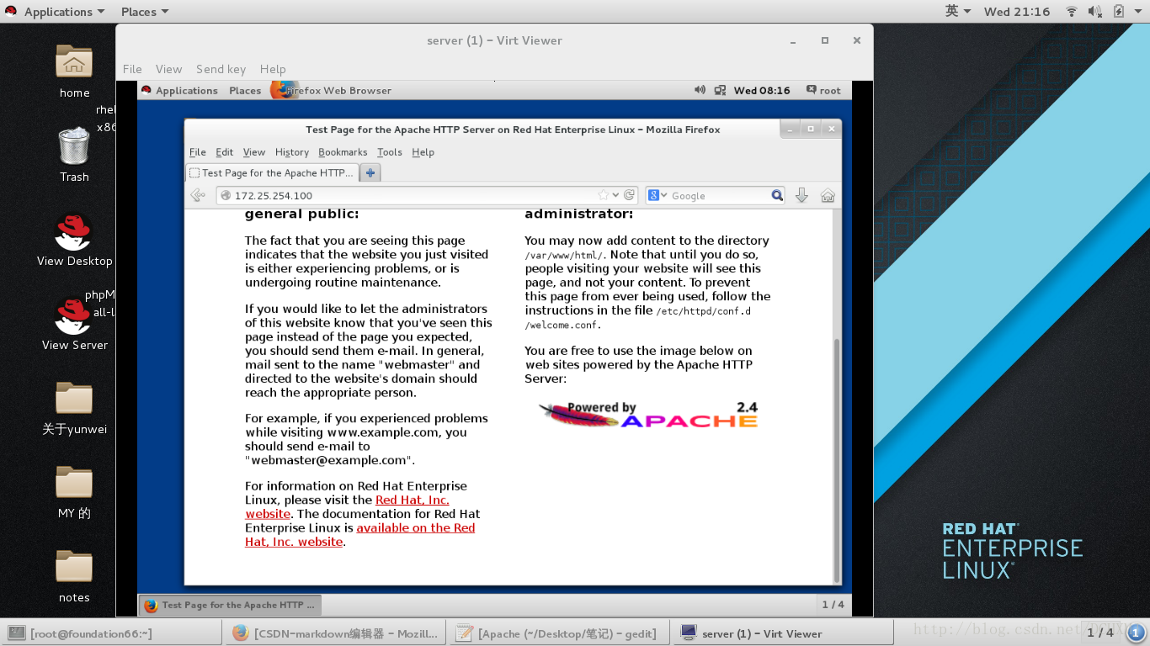Open Firefox File menu
Image resolution: width=1150 pixels, height=646 pixels.
pyautogui.click(x=198, y=152)
